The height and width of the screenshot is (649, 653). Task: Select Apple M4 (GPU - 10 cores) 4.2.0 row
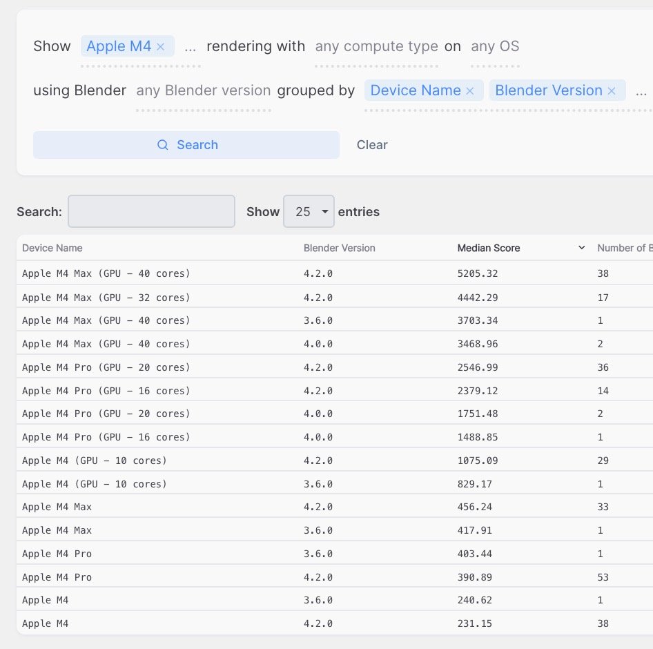pyautogui.click(x=335, y=461)
